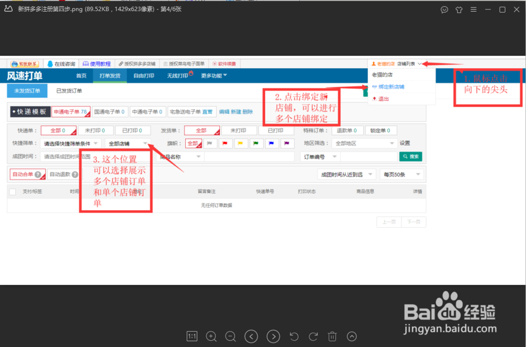The height and width of the screenshot is (347, 526).
Task: Expand the 店铺列表 dropdown arrow
Action: click(x=419, y=64)
